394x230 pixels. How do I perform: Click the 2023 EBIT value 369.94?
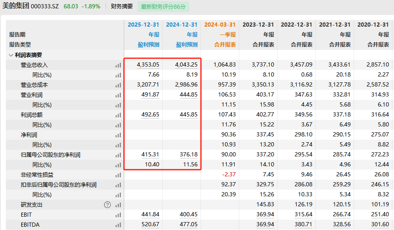click(x=265, y=215)
